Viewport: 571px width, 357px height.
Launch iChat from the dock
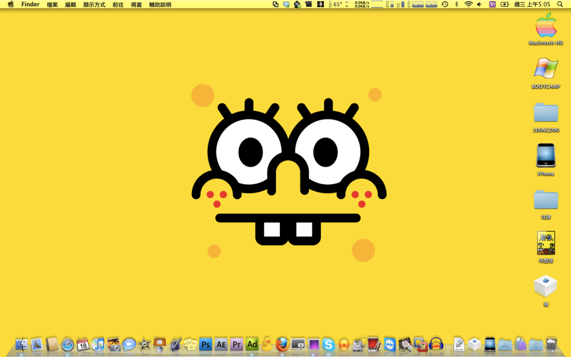tap(129, 344)
